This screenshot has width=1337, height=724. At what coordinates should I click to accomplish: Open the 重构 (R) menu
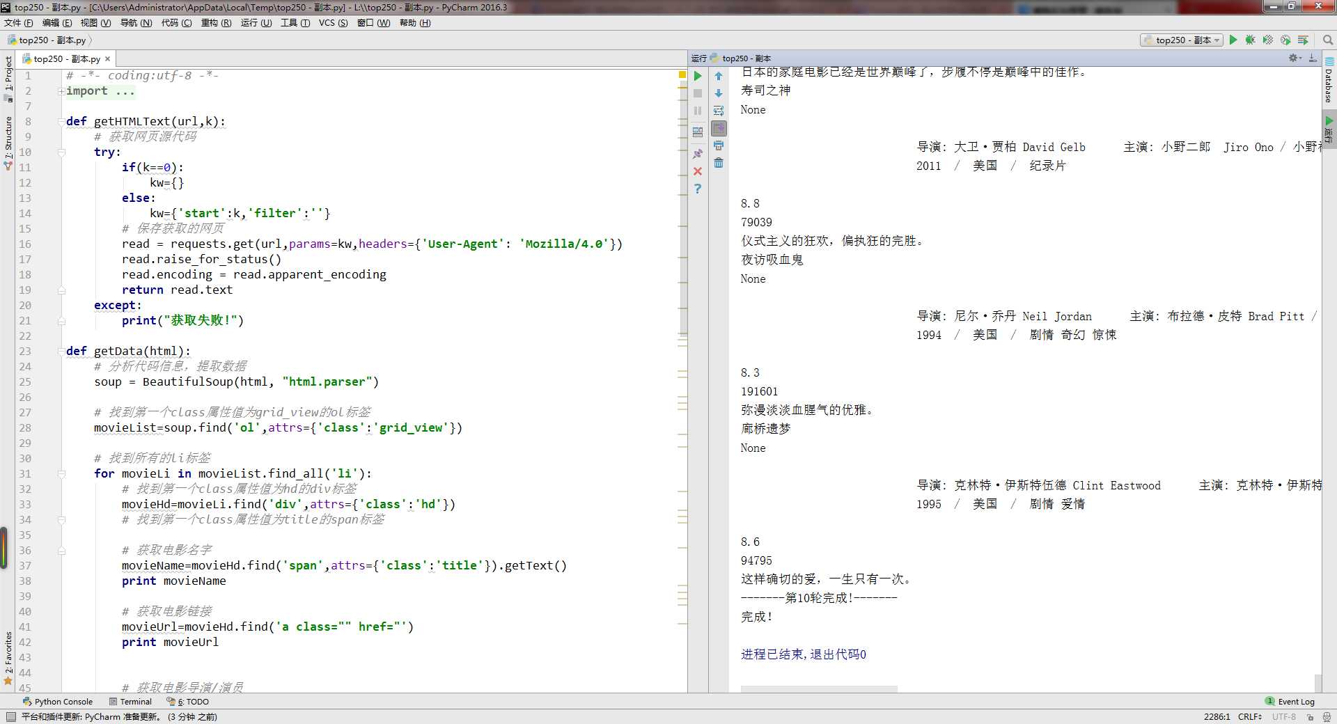216,23
